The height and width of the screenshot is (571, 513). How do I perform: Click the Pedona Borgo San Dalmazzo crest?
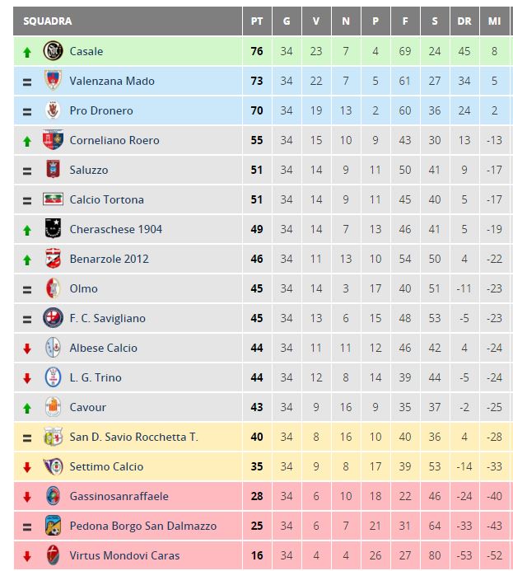[54, 525]
